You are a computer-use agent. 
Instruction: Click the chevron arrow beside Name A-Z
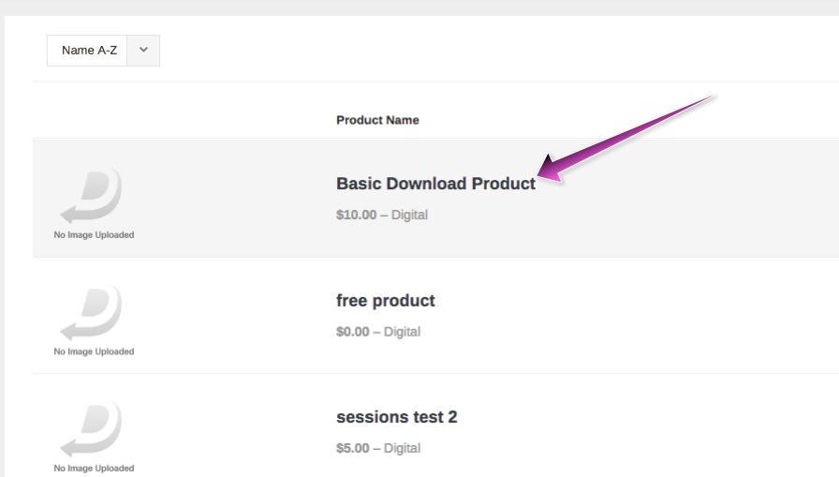pos(143,50)
